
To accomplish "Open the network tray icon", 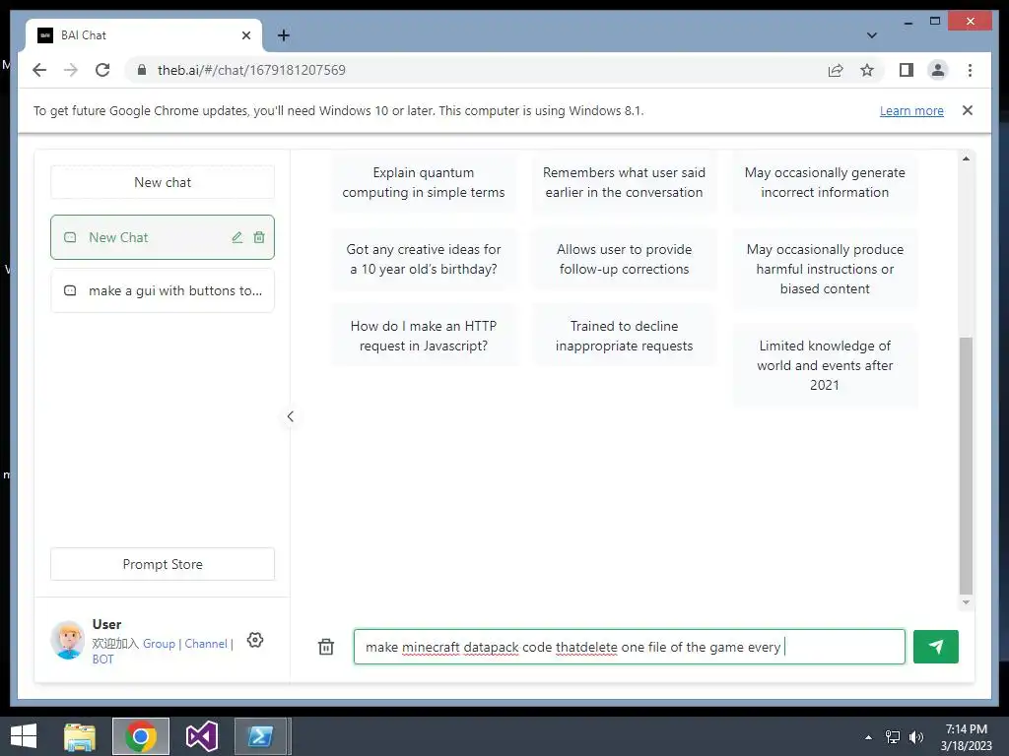I will coord(893,737).
